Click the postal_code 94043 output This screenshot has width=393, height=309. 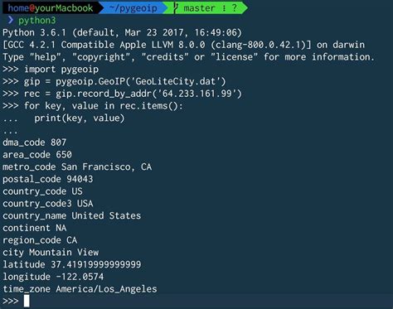(x=48, y=179)
